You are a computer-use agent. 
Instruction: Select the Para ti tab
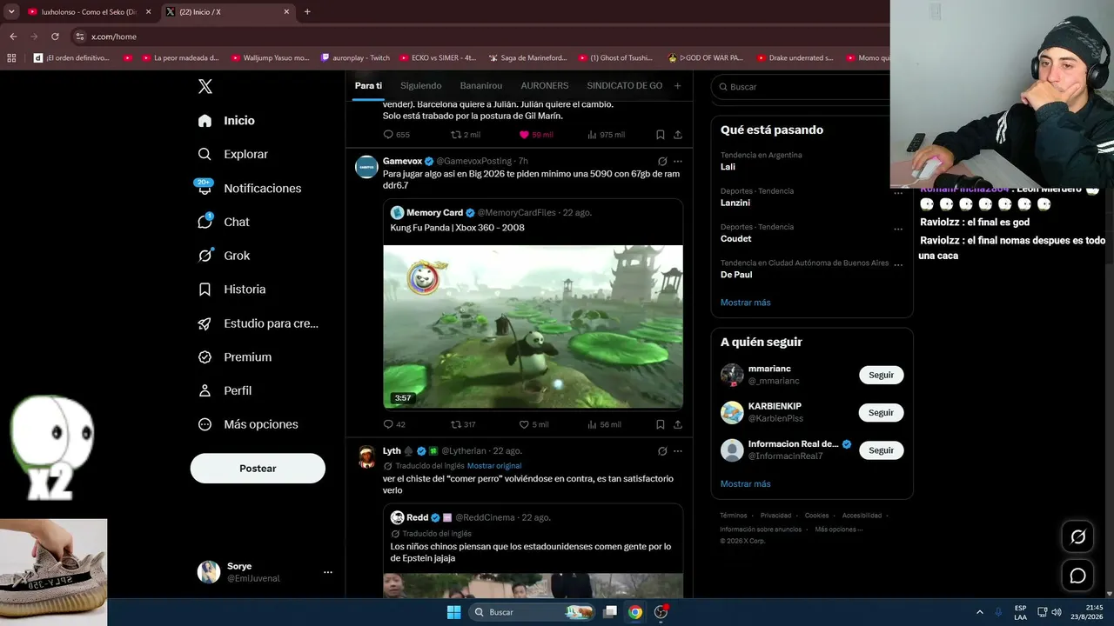(x=368, y=86)
